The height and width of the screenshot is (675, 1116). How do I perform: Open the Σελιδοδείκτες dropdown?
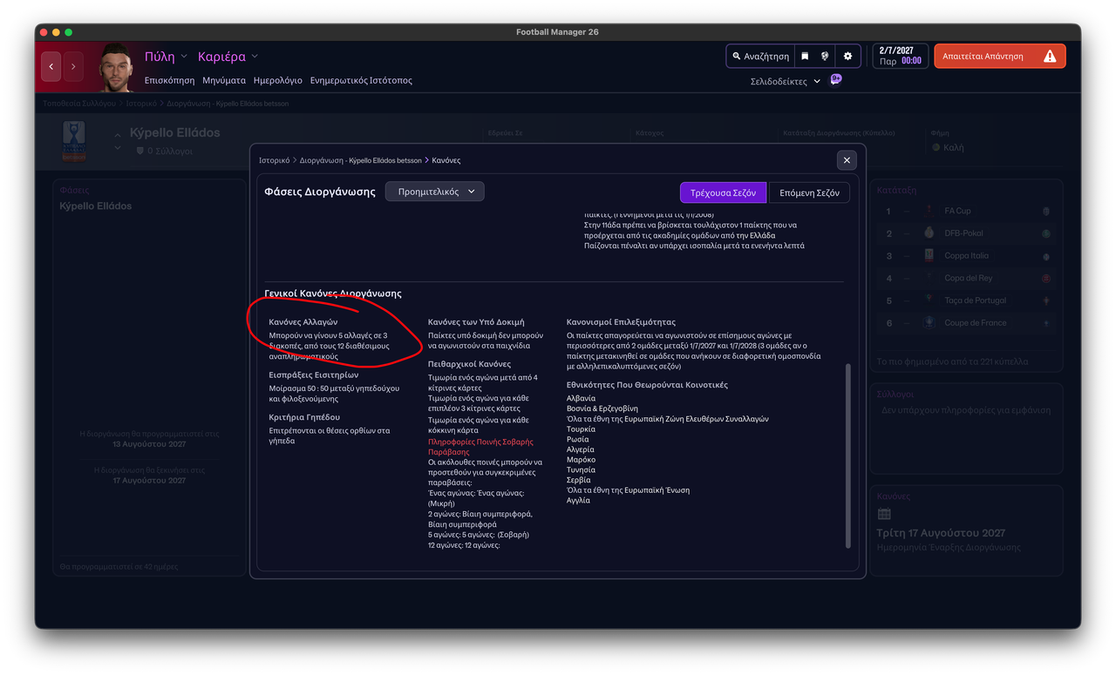(x=785, y=81)
